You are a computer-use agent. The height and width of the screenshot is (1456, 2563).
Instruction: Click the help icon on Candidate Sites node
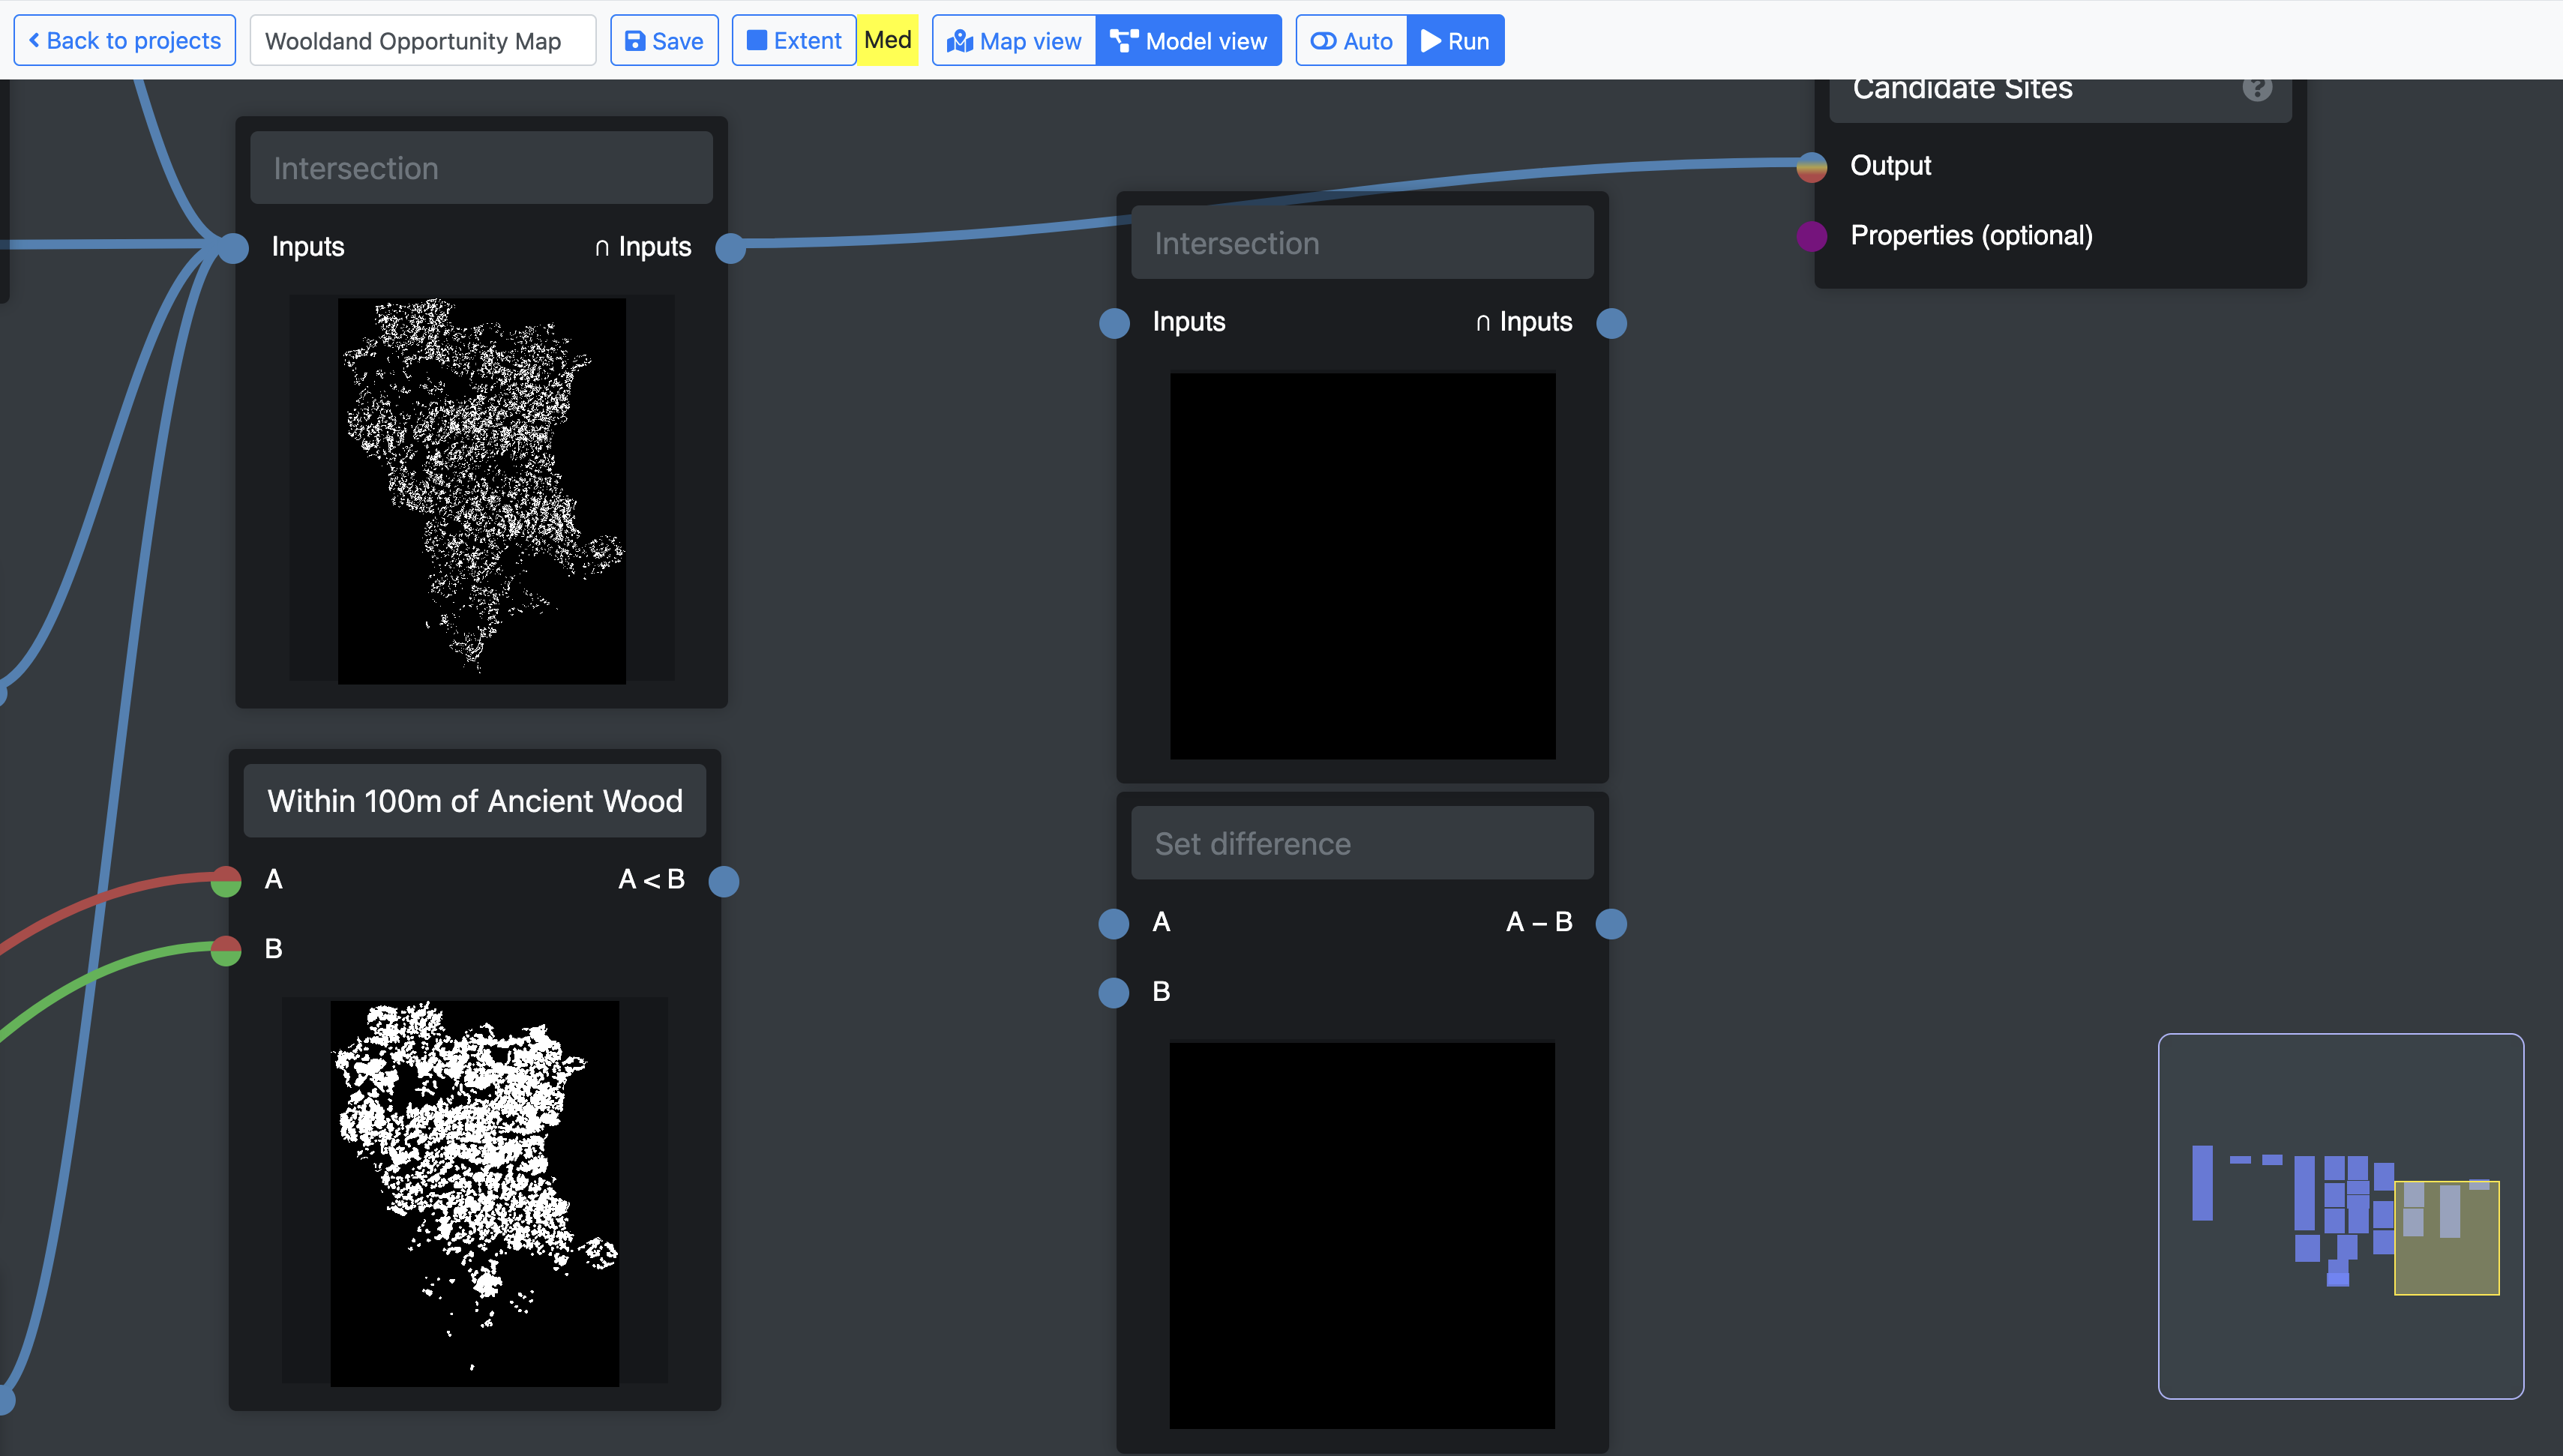click(x=2256, y=89)
